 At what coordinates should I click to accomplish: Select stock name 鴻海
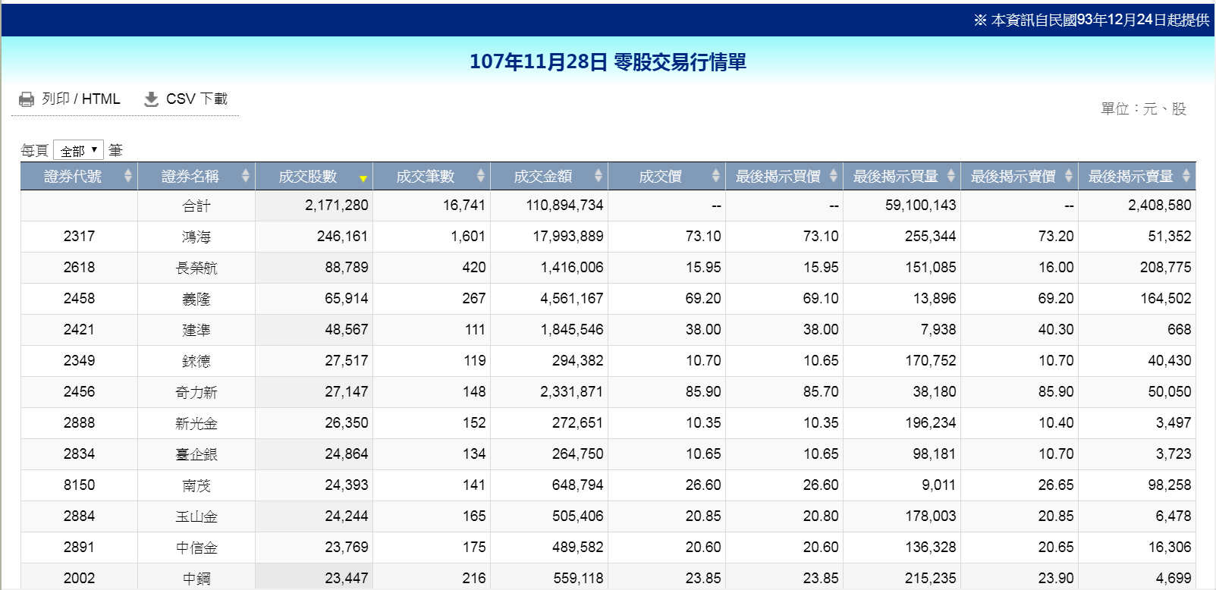click(196, 237)
